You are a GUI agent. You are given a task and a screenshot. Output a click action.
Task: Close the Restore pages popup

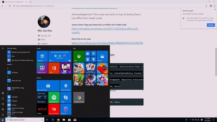tap(215, 9)
